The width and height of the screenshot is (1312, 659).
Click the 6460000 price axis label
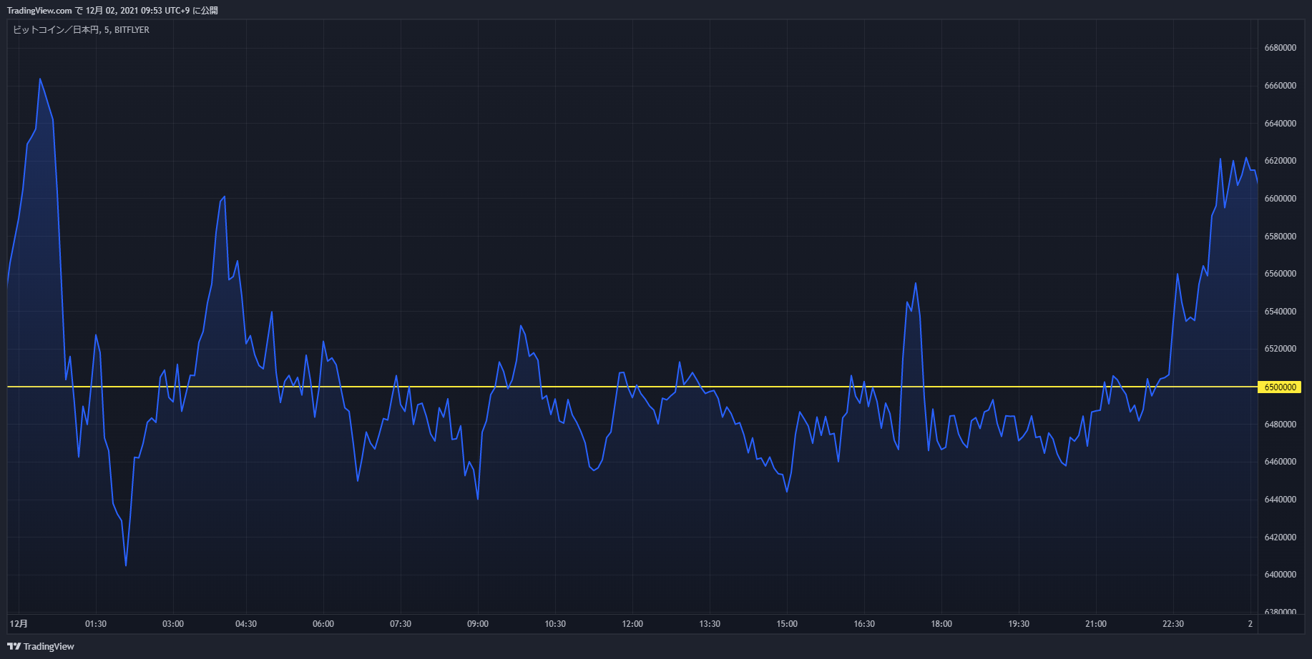[1280, 462]
